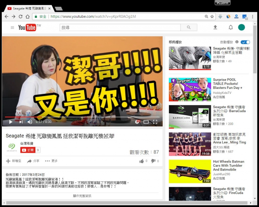Image resolution: width=259 pixels, height=207 pixels.
Task: Open the Hot Wheels Batman Cars thumbnail
Action: (190, 171)
